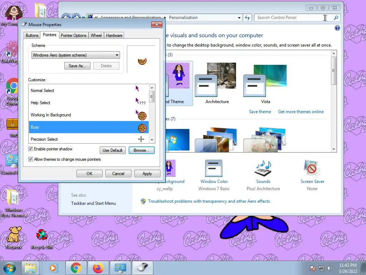Image resolution: width=366 pixels, height=275 pixels.
Task: Open Taskbar and Start Menu link
Action: (93, 203)
